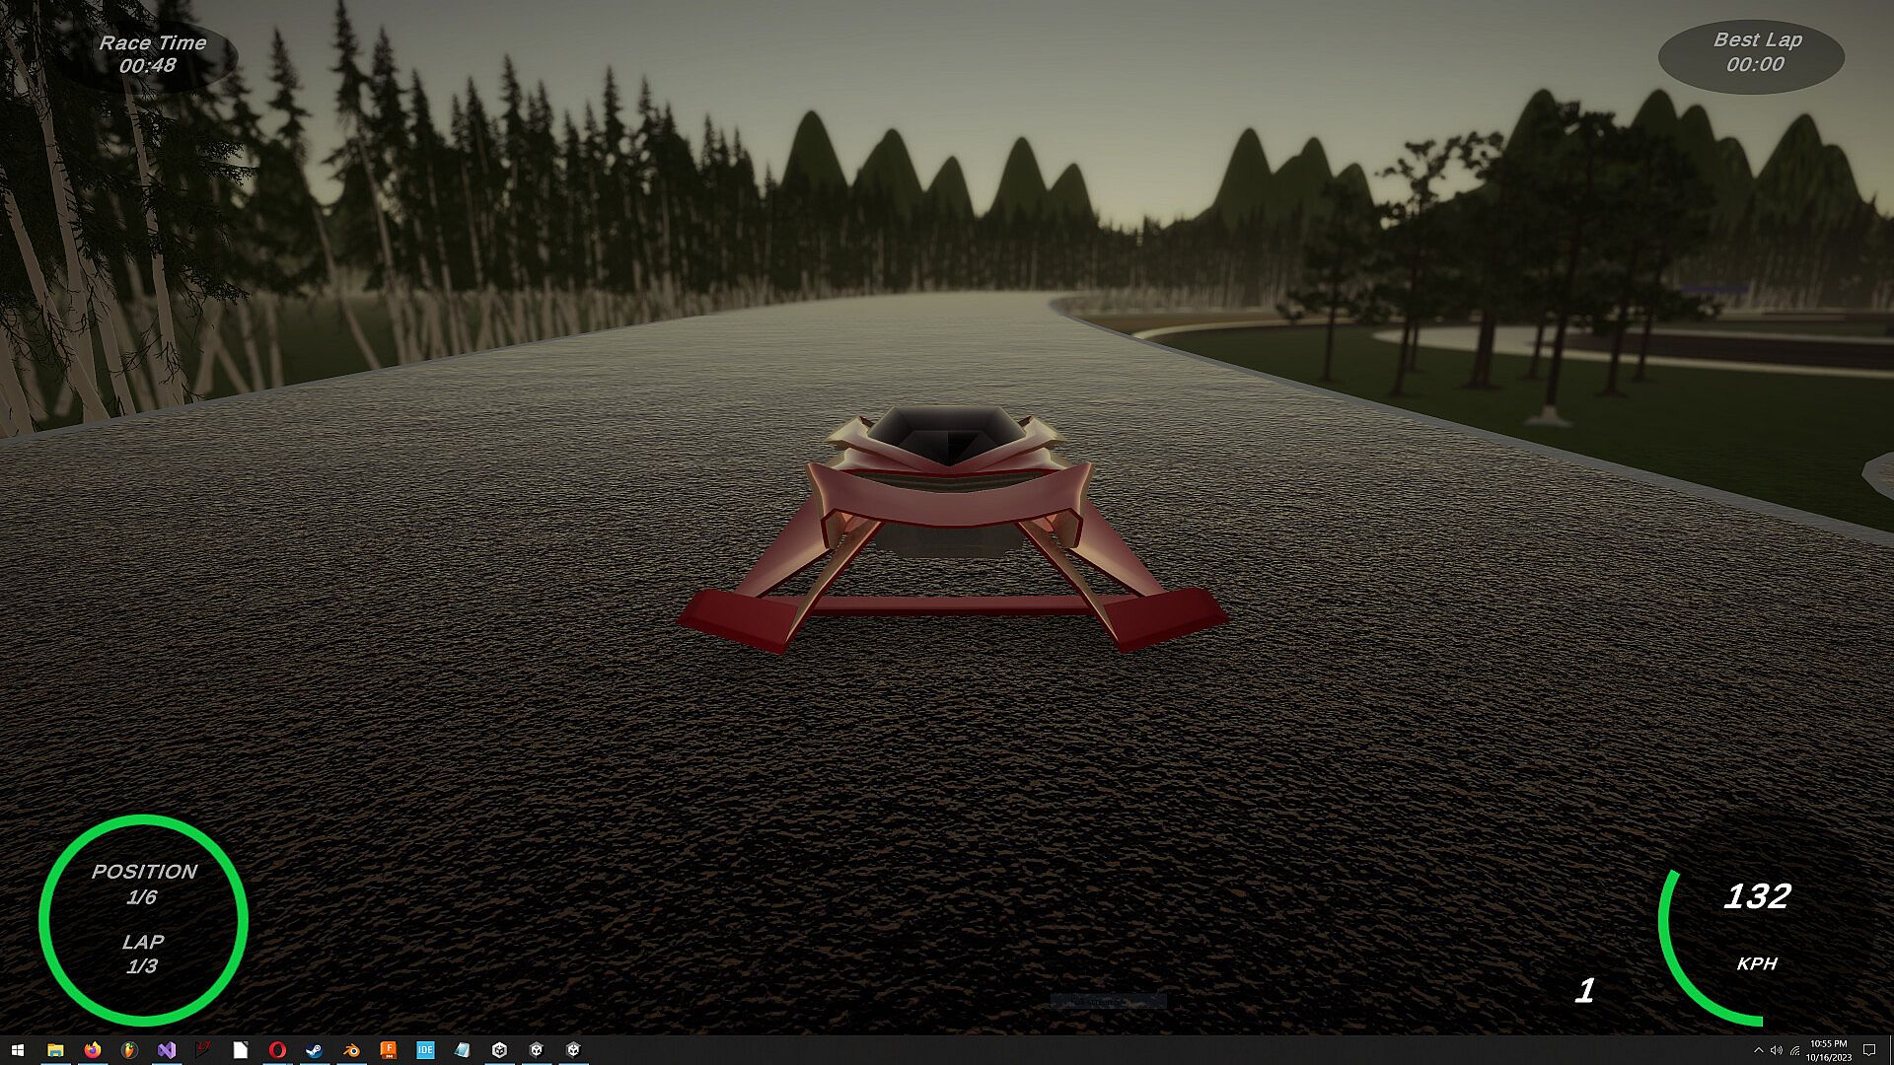
Task: Open Steam from the taskbar
Action: (x=314, y=1050)
